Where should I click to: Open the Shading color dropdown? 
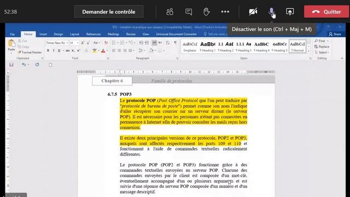(155, 51)
